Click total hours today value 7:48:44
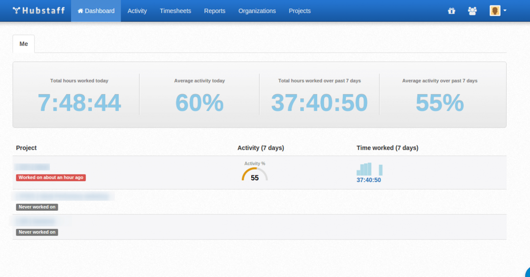 click(79, 102)
